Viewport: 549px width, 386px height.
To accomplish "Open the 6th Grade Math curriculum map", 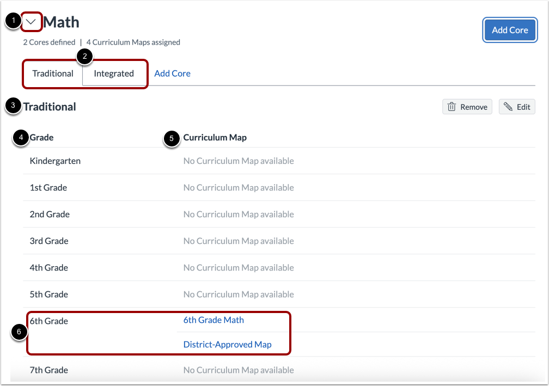I will [213, 320].
